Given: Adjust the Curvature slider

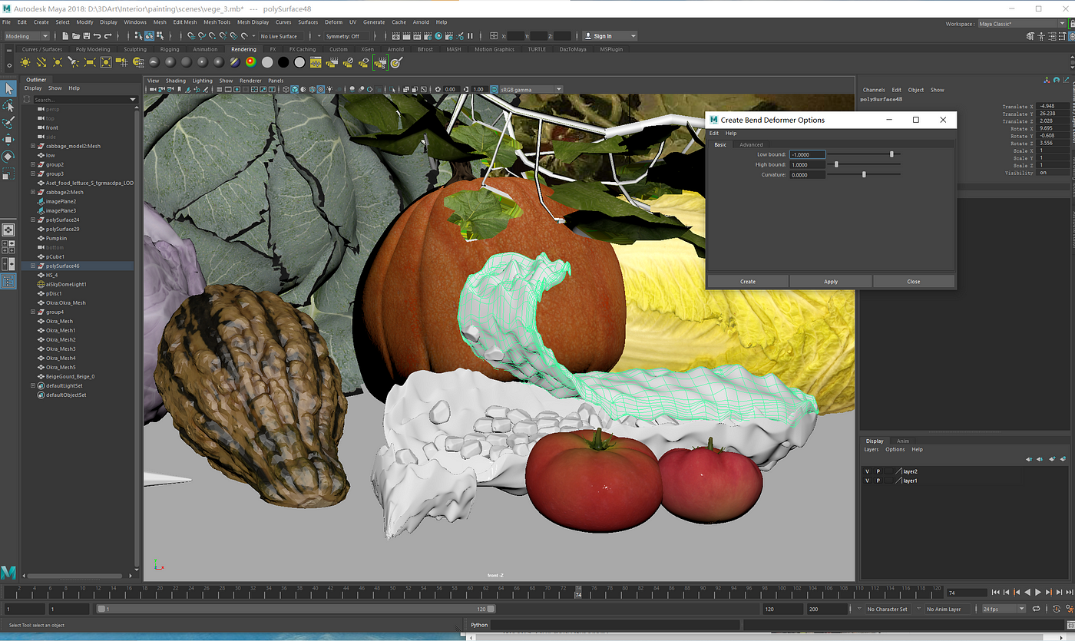Looking at the screenshot, I should coord(864,174).
